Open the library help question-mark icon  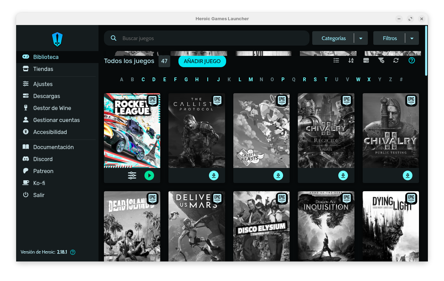pyautogui.click(x=412, y=61)
